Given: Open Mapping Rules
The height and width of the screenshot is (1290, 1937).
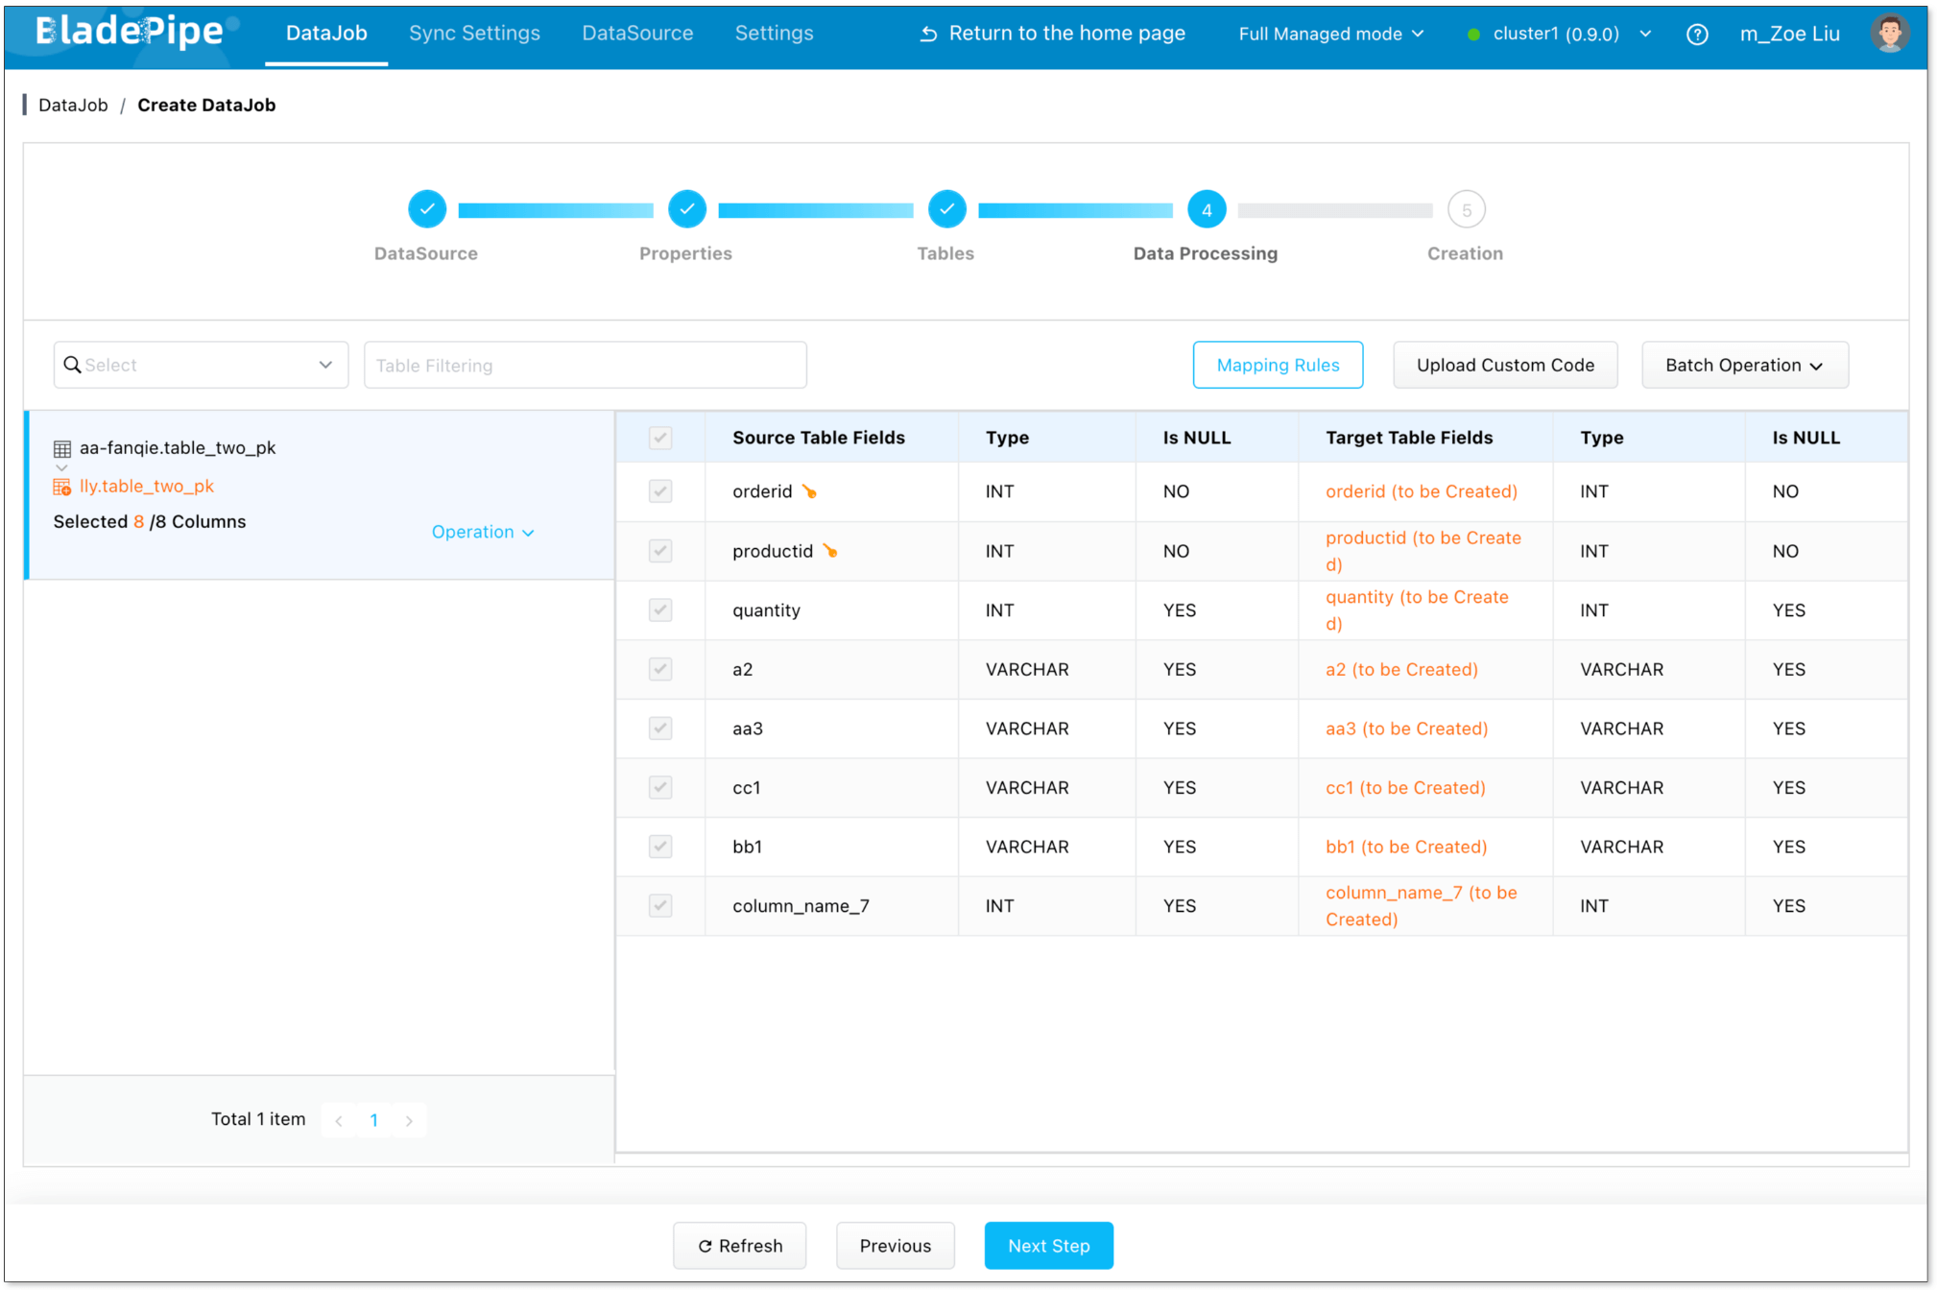Looking at the screenshot, I should (1277, 365).
